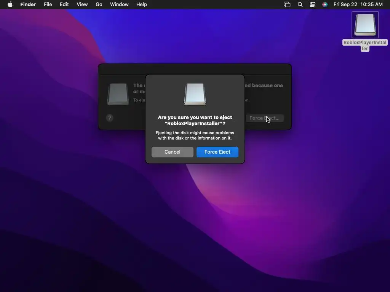This screenshot has height=292, width=390.
Task: Click the disk icon in confirmation dialog
Action: 195,94
